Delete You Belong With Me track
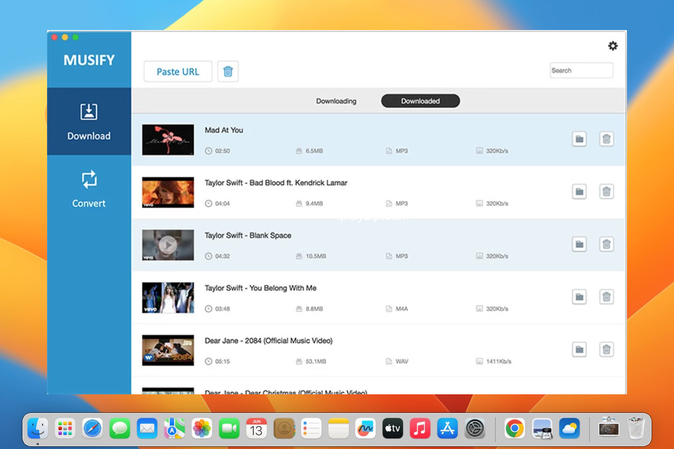Image resolution: width=674 pixels, height=449 pixels. pos(606,297)
